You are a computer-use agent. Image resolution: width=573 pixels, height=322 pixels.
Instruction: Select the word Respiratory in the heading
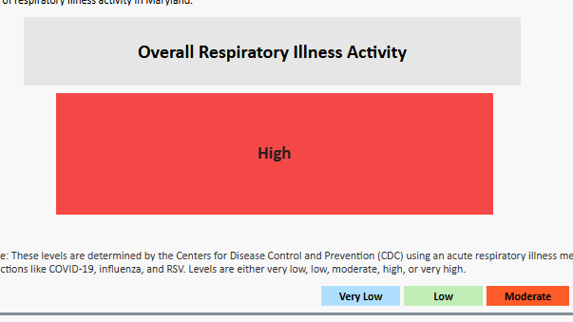click(242, 52)
